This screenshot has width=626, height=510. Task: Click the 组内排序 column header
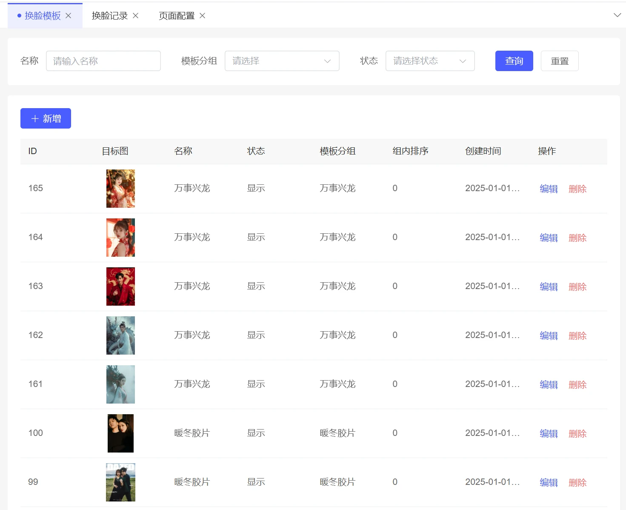coord(410,151)
